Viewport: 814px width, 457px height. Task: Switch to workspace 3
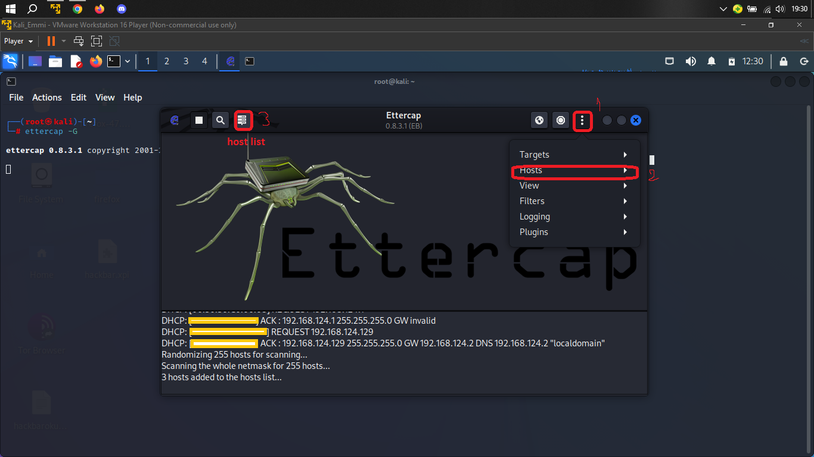click(186, 61)
